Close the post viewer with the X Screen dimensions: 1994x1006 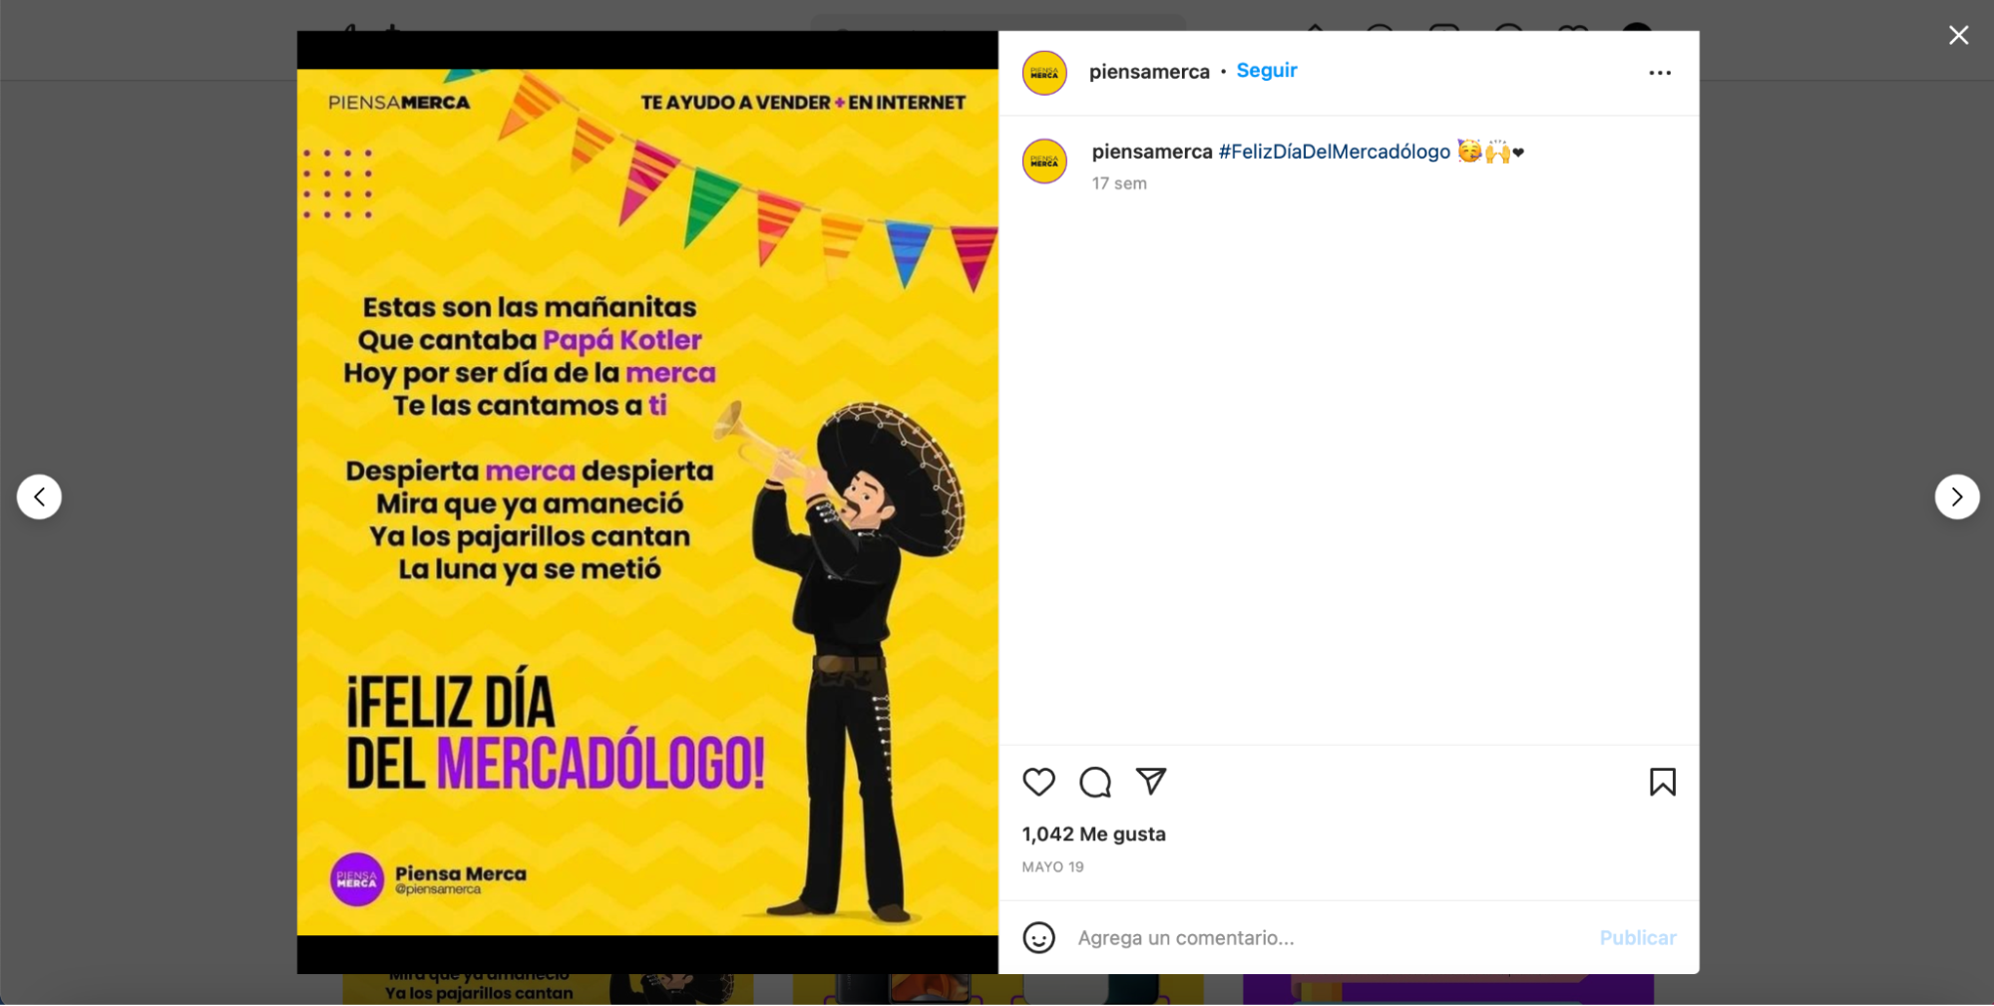pyautogui.click(x=1958, y=36)
